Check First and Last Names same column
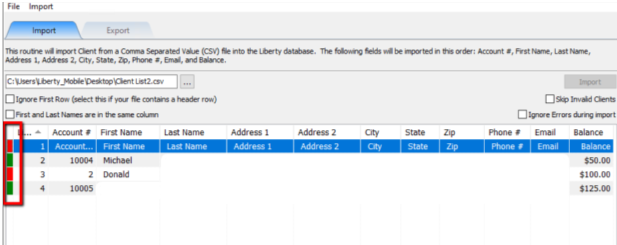The height and width of the screenshot is (245, 617). tap(10, 115)
